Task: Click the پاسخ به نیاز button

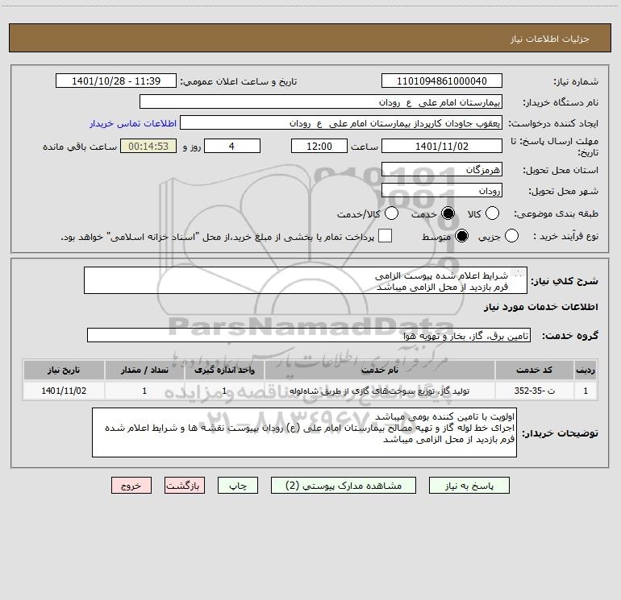Action: point(469,486)
